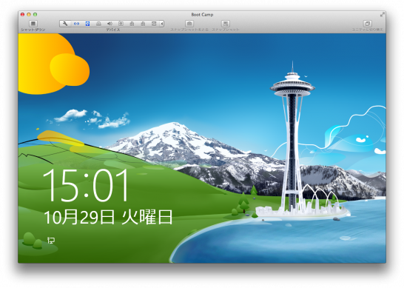Click the Shut Down (シャットダウン) toolbar button
404x288 pixels.
(33, 24)
